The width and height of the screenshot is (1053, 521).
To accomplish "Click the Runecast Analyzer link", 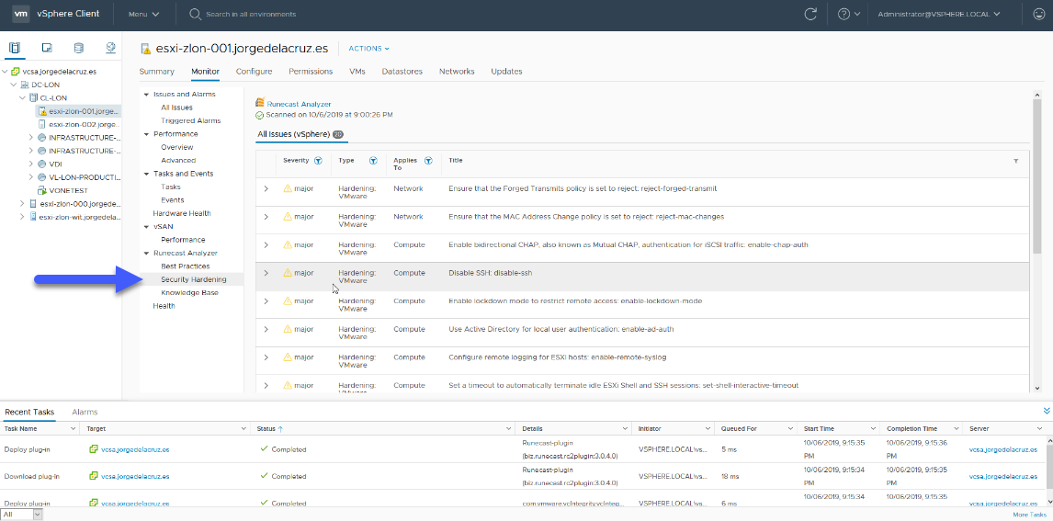I will pos(299,104).
